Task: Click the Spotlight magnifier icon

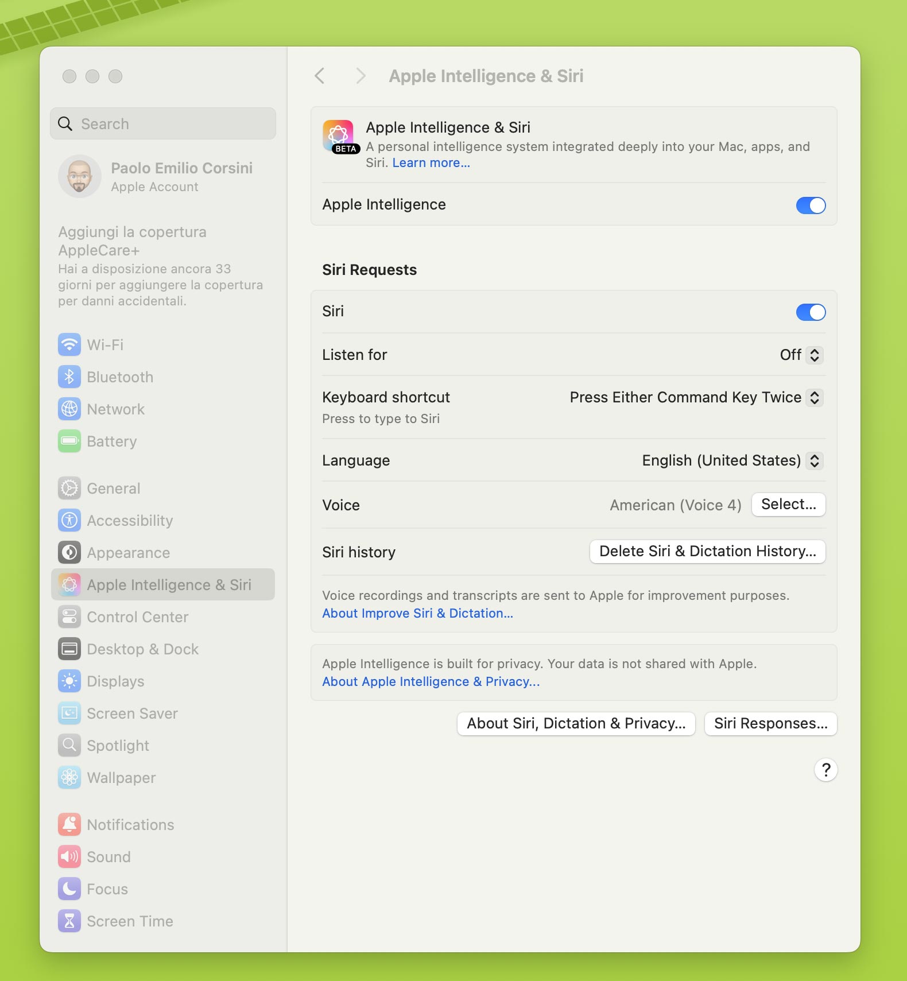Action: [x=69, y=745]
